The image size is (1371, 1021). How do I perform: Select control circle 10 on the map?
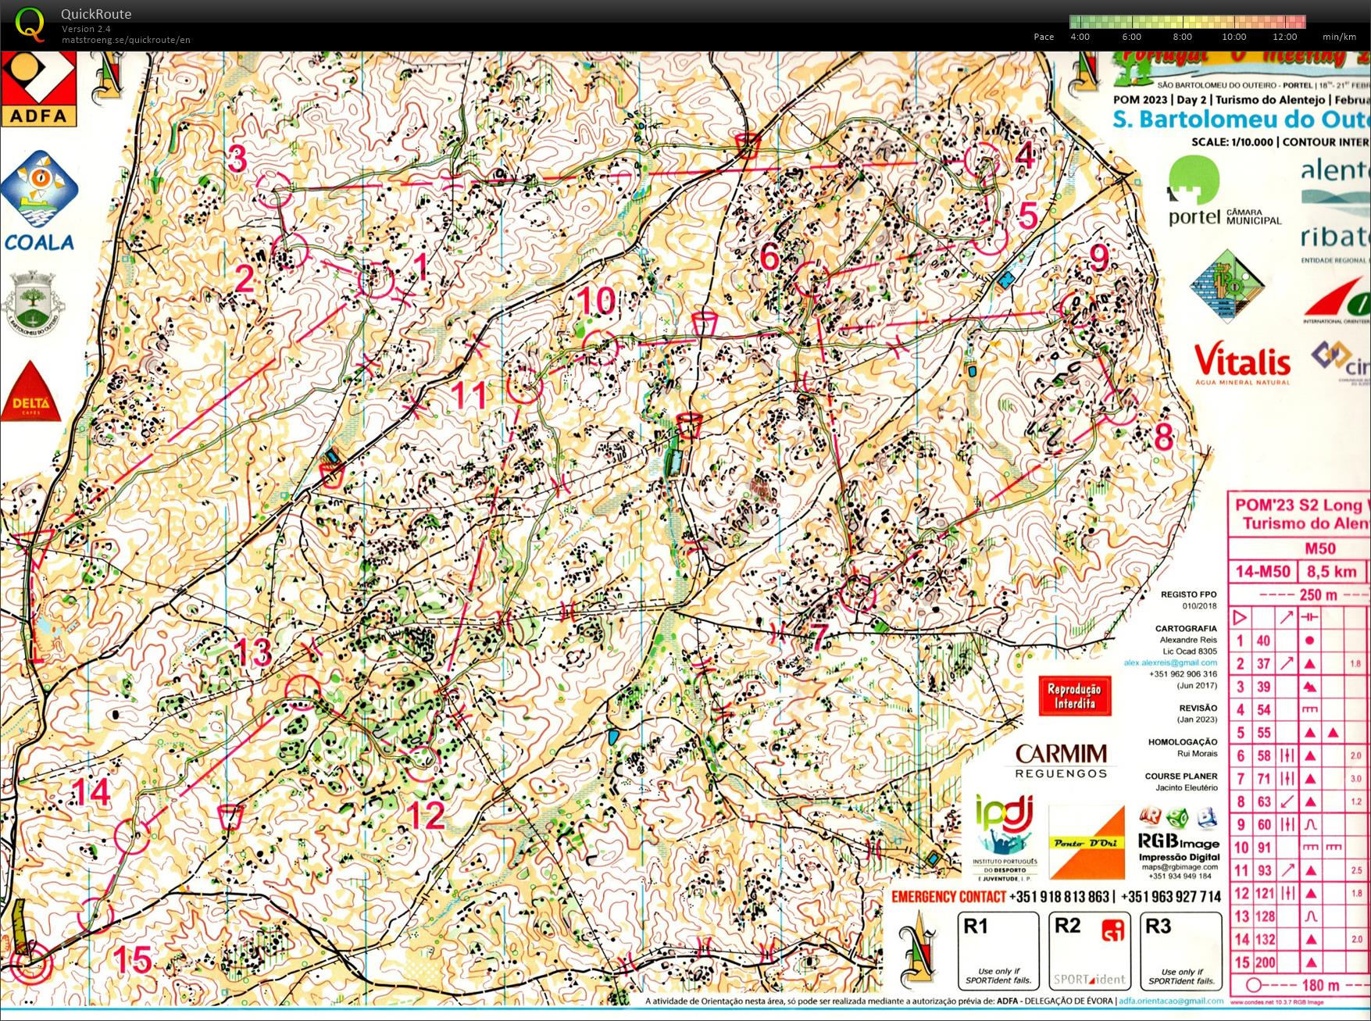601,348
